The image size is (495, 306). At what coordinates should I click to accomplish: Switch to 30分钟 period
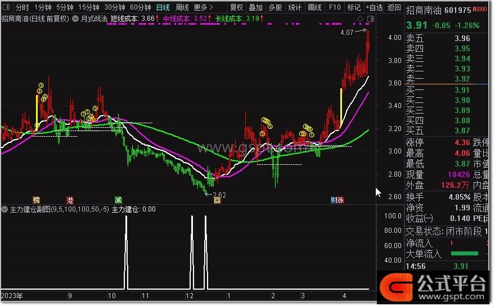pos(115,7)
